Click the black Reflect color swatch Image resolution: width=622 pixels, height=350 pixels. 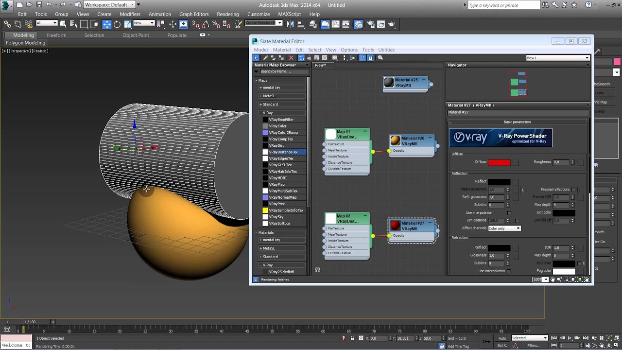[499, 182]
